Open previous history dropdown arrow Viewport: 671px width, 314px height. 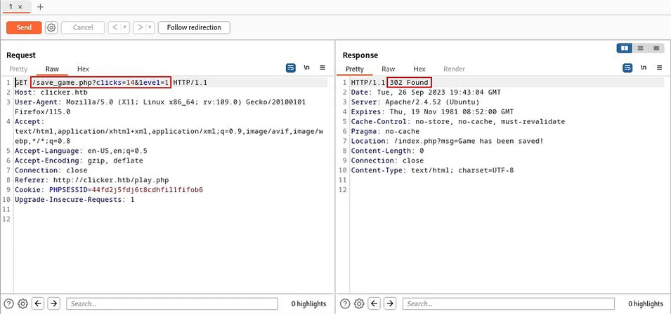tap(125, 27)
